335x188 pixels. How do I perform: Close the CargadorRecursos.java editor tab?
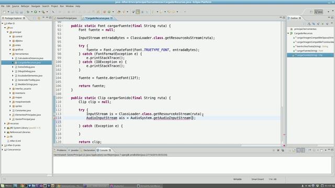tap(111, 18)
